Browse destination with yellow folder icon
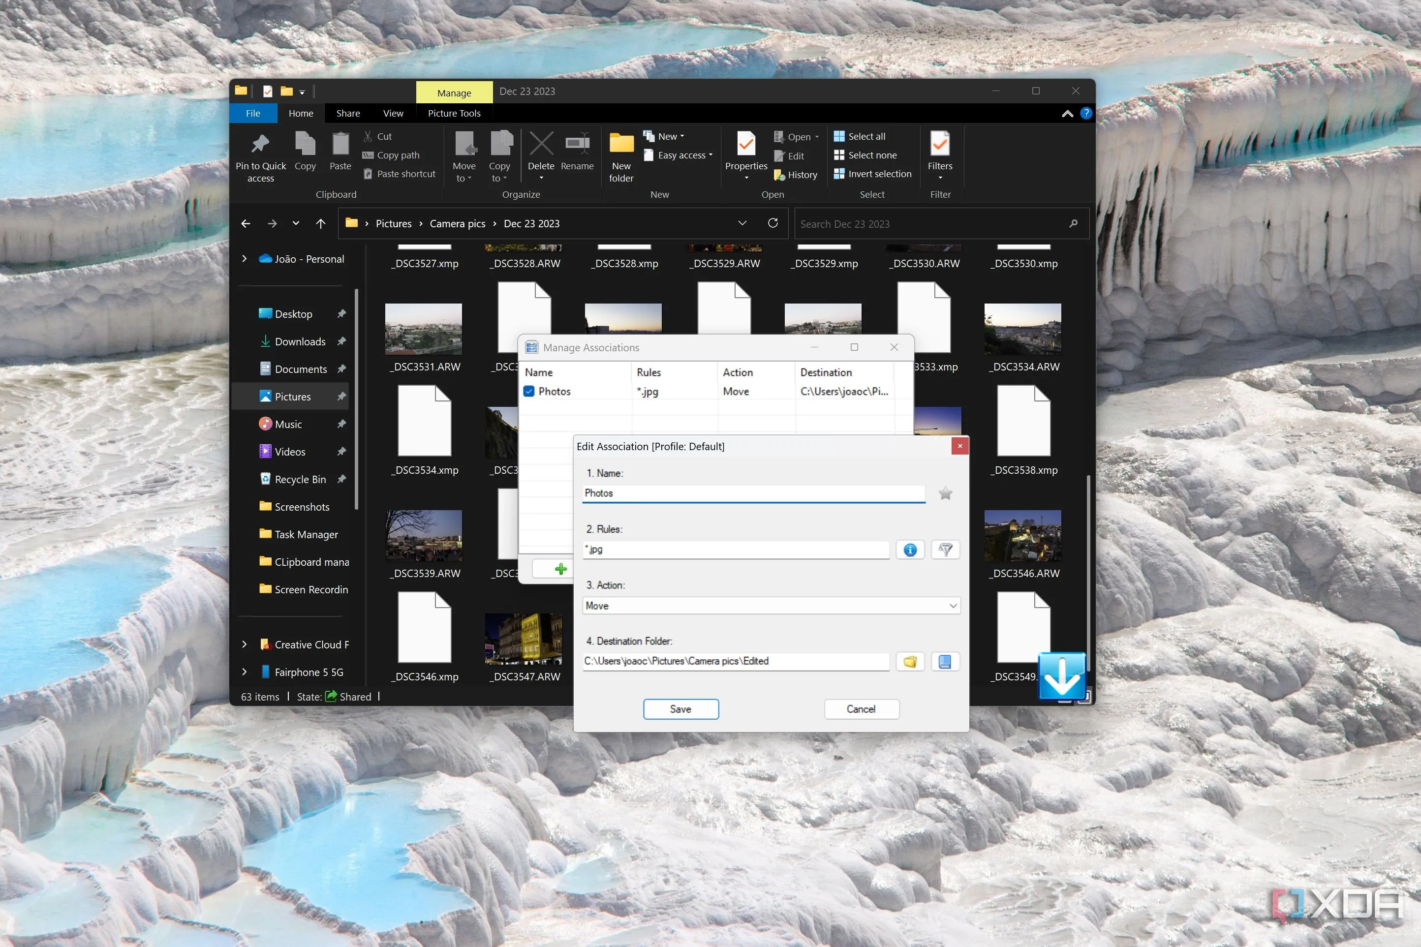Image resolution: width=1421 pixels, height=947 pixels. [909, 661]
